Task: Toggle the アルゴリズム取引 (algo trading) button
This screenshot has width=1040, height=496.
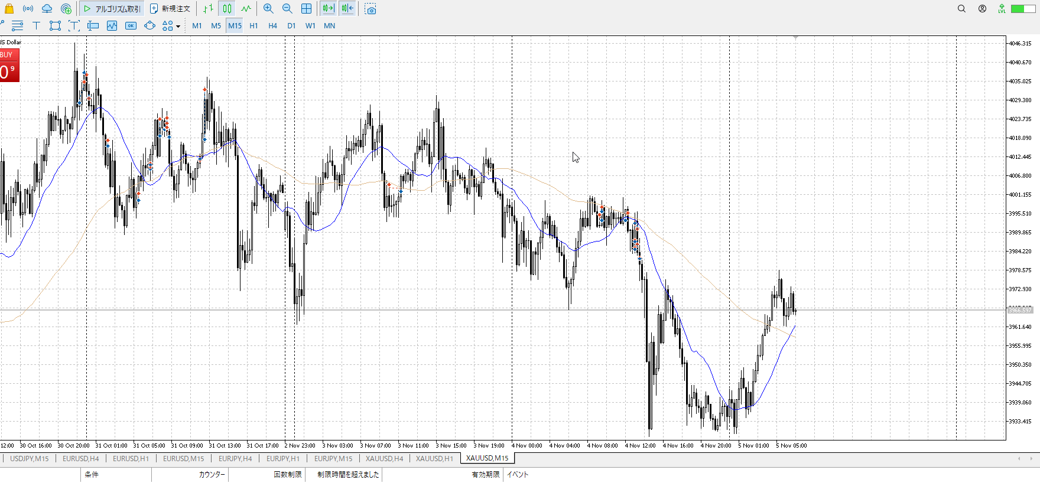Action: pos(112,9)
